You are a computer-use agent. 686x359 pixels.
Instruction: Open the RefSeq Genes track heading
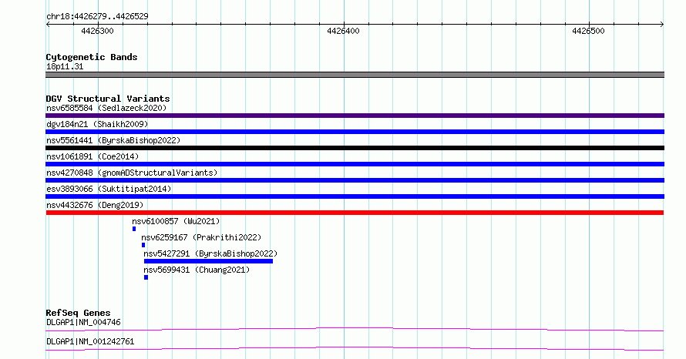point(78,313)
